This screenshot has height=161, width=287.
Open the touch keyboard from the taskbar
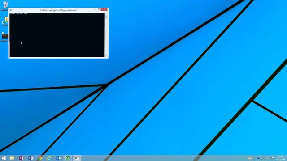point(250,158)
